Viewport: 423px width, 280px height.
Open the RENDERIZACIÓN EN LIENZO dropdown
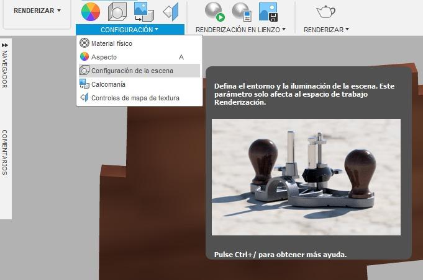pos(240,30)
